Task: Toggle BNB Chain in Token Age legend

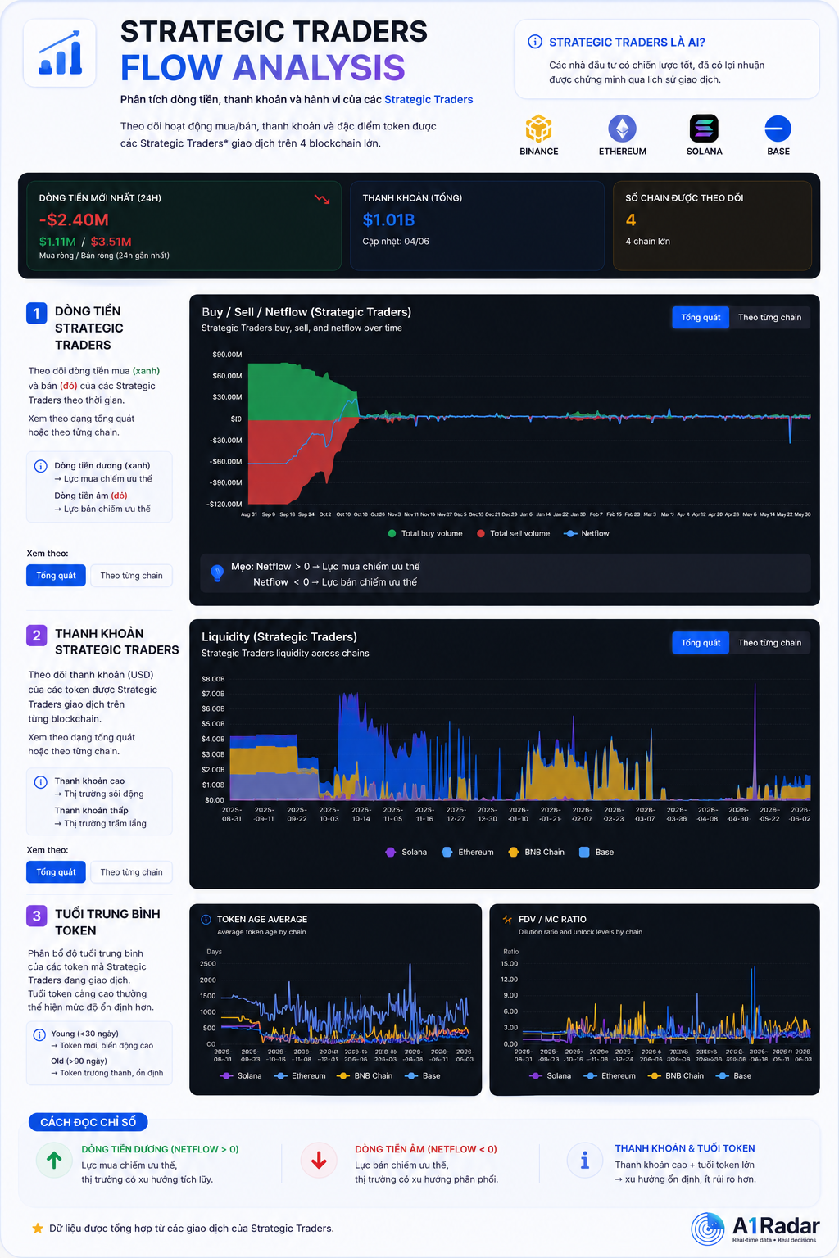Action: coord(365,1076)
